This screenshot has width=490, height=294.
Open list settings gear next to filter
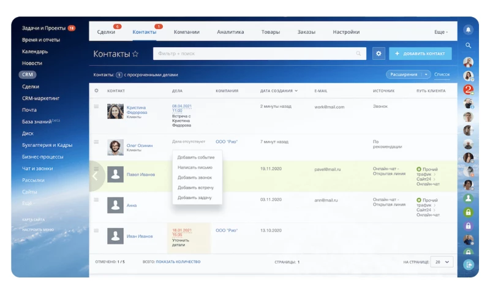pyautogui.click(x=379, y=54)
